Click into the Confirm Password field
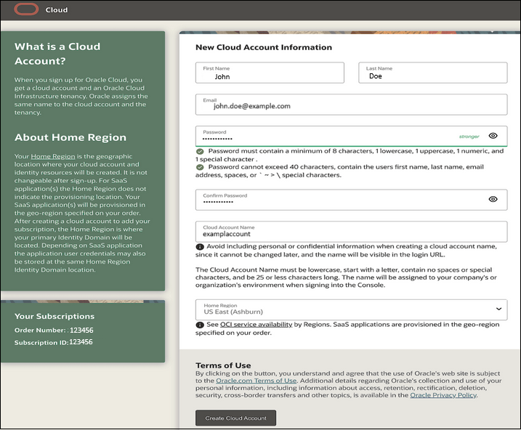521x430 pixels. coord(351,200)
